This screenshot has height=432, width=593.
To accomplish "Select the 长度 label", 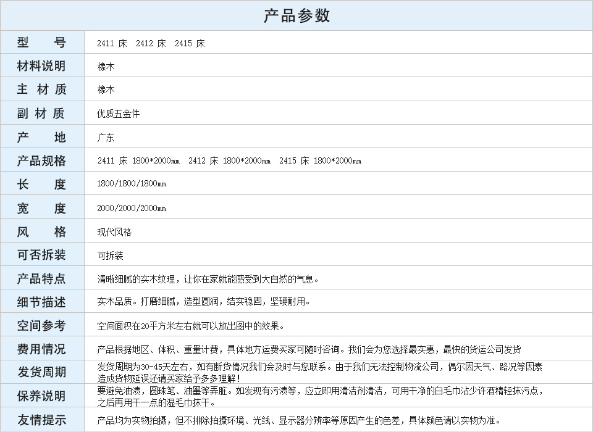I will (41, 184).
